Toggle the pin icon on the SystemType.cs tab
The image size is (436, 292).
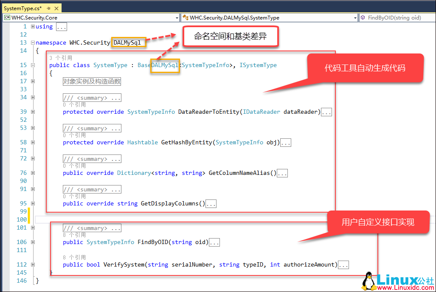(48, 8)
